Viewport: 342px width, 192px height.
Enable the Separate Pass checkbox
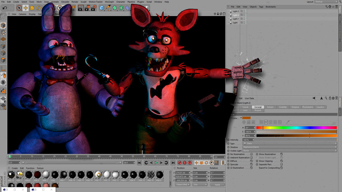281,164
